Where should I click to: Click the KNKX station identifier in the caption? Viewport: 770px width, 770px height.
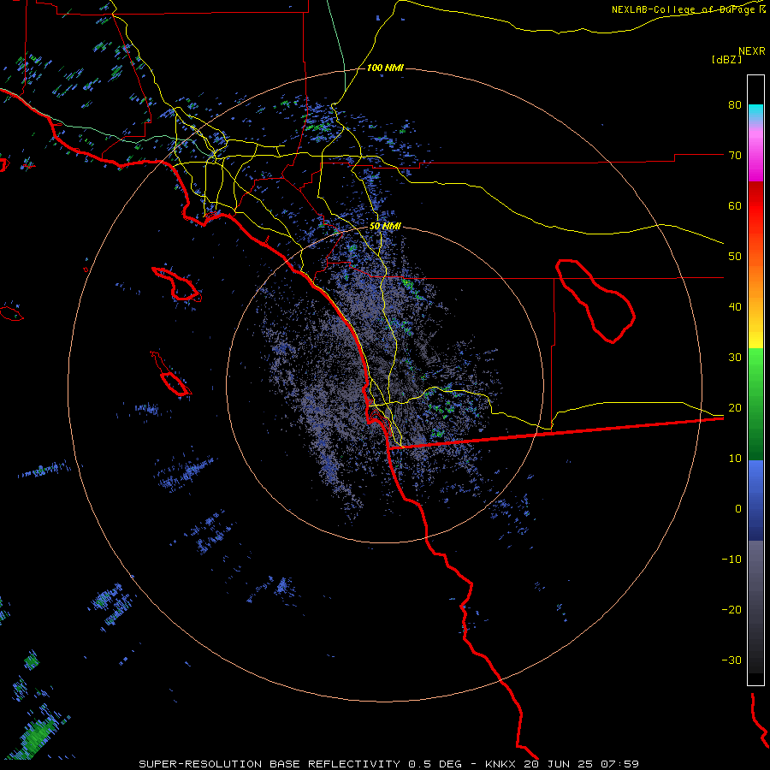click(501, 764)
